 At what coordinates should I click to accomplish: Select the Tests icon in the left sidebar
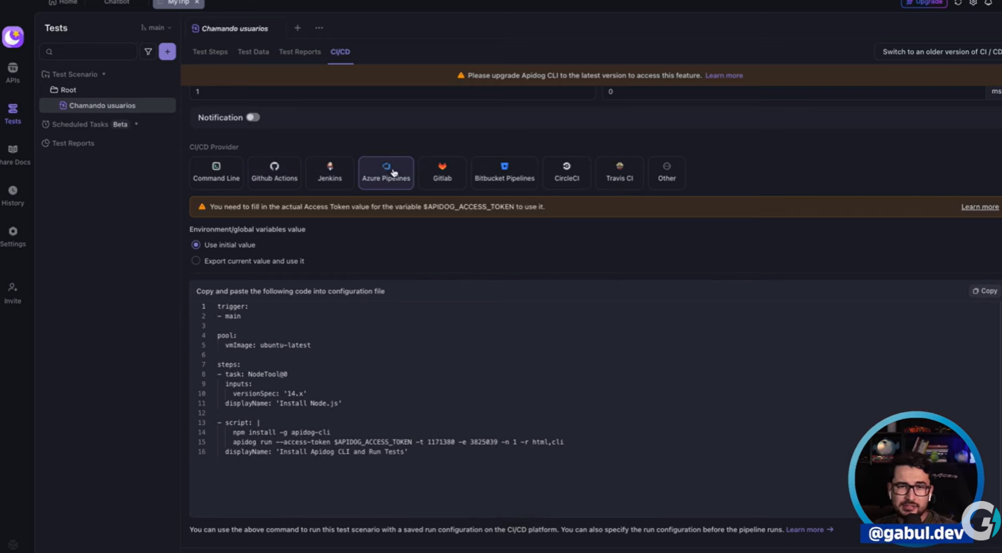(x=12, y=113)
